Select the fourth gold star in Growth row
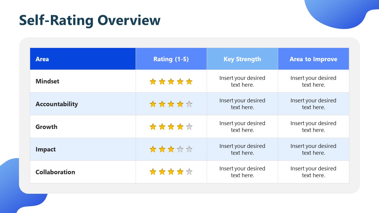The height and width of the screenshot is (213, 379). tap(180, 127)
